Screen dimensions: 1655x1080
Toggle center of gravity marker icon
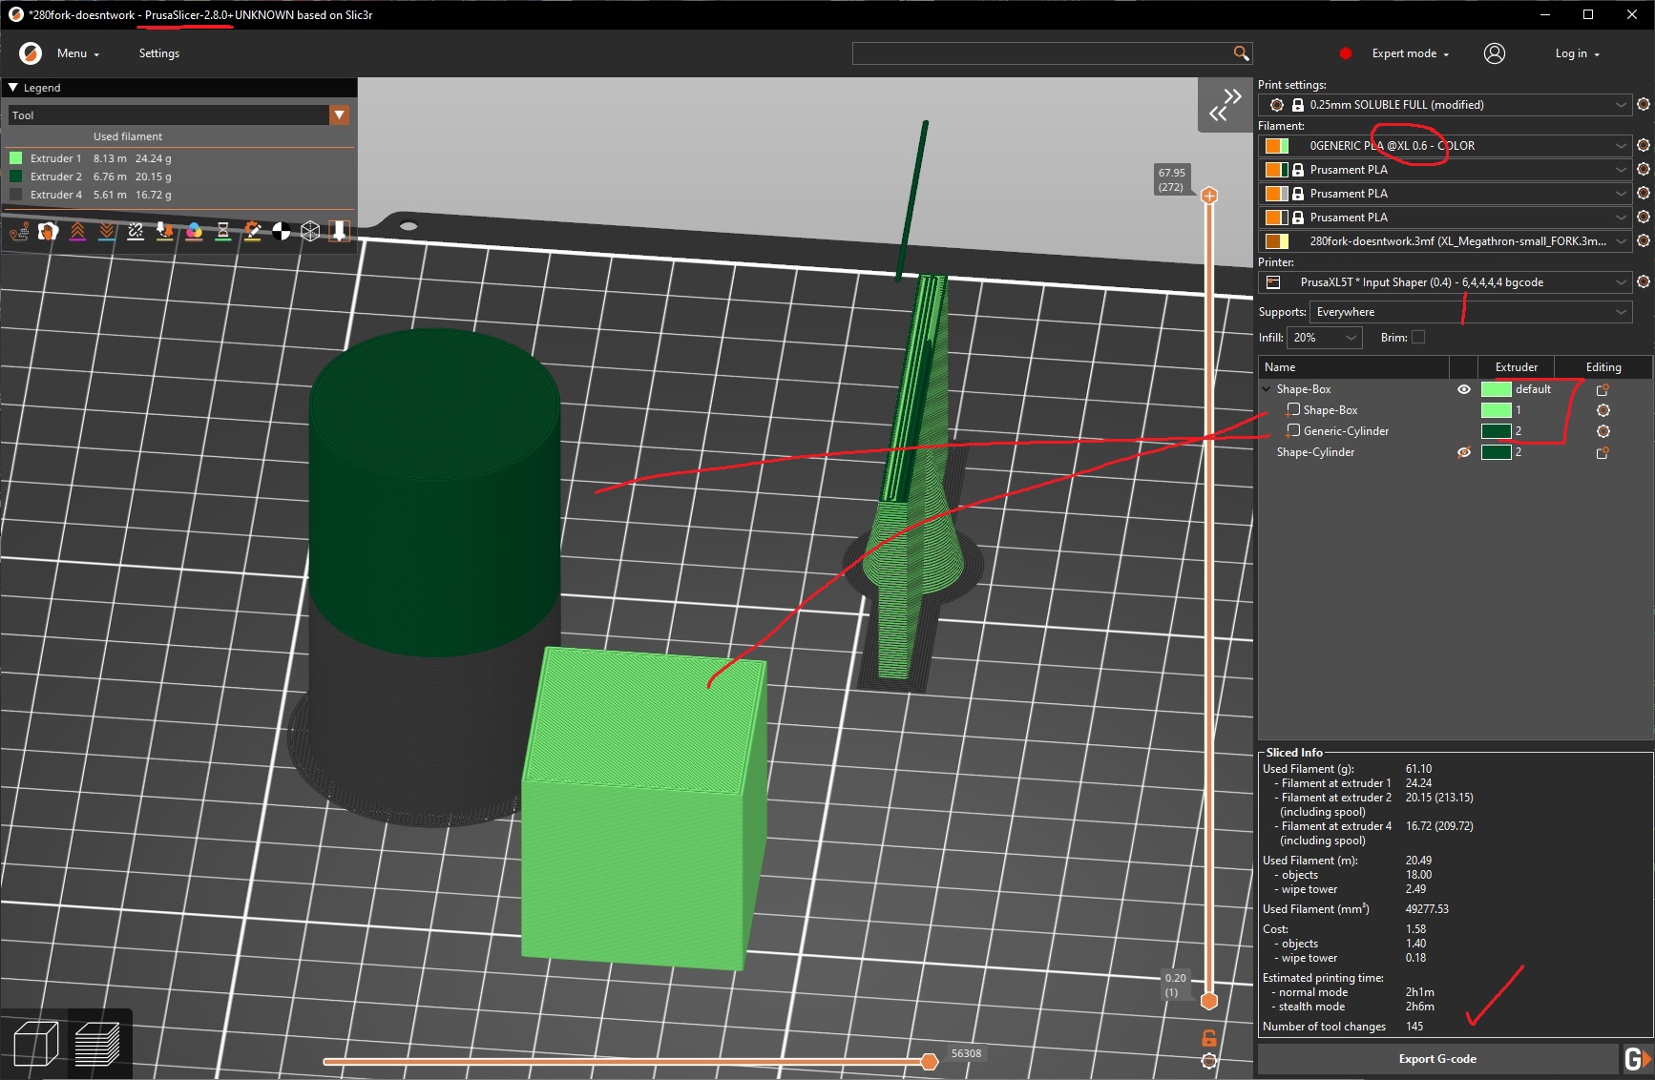click(281, 231)
